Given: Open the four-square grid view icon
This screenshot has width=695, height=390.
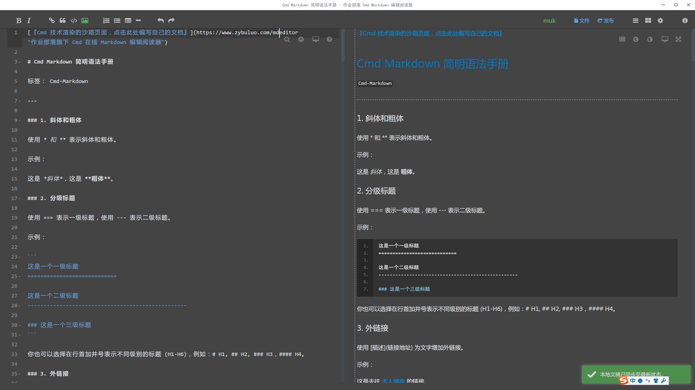Looking at the screenshot, I should coord(648,21).
